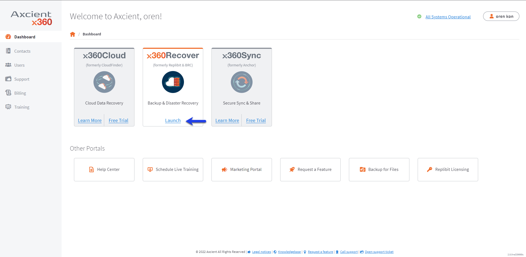Click the Cloud Data Recovery text
The height and width of the screenshot is (257, 526).
[x=104, y=103]
